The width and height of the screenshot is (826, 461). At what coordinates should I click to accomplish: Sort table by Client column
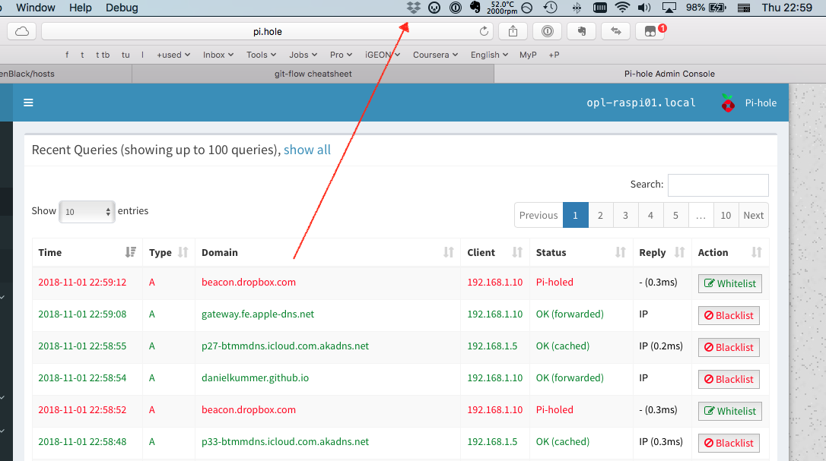click(494, 253)
